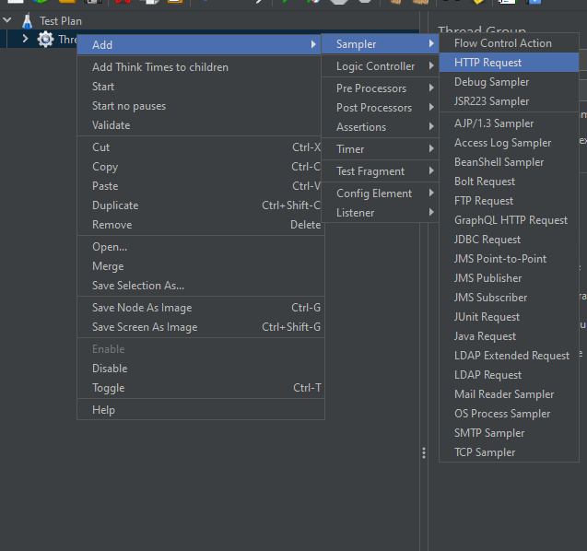This screenshot has width=587, height=551.
Task: Add an LDAP Extended Request sampler
Action: click(x=509, y=356)
